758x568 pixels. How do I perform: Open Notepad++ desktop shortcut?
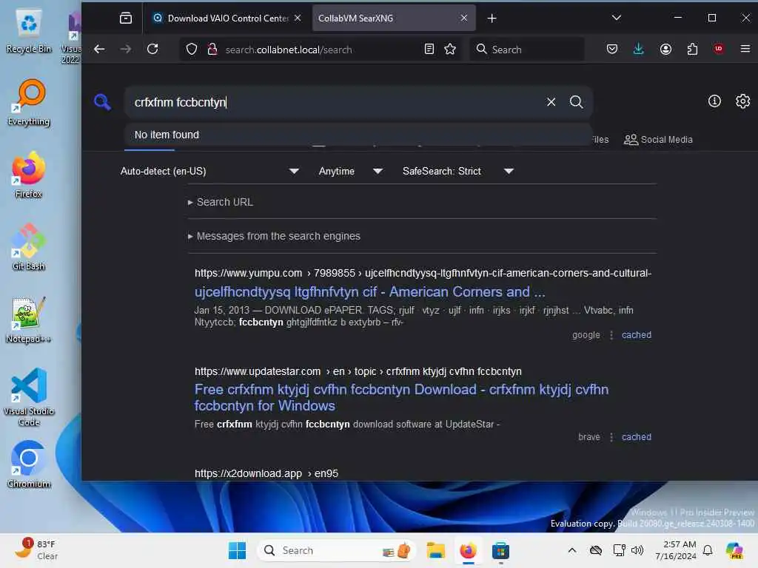(x=29, y=319)
